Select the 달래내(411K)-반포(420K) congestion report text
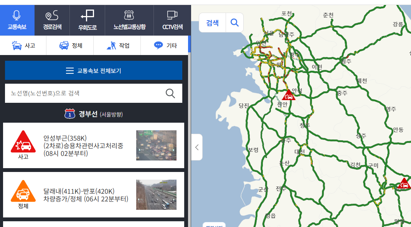 pos(86,195)
